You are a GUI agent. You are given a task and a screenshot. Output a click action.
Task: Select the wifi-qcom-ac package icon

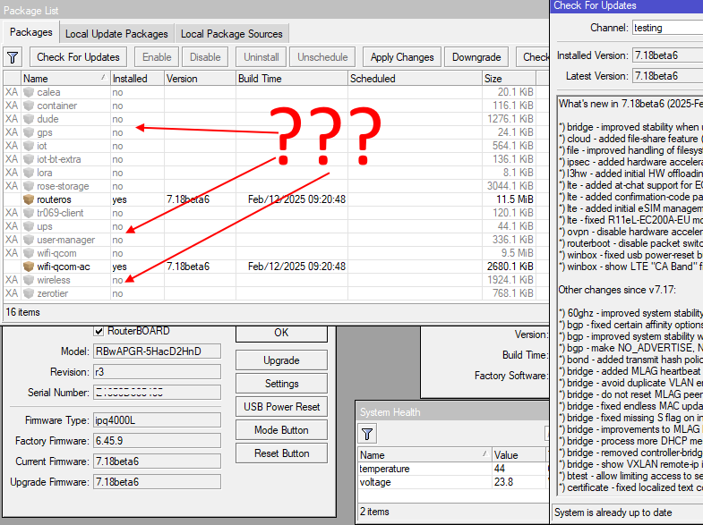click(29, 267)
